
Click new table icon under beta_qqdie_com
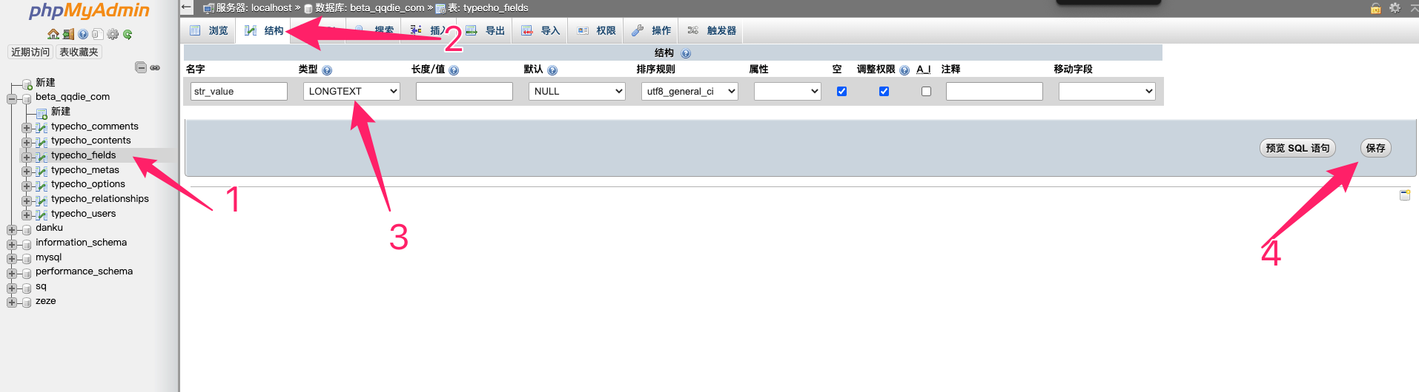pyautogui.click(x=42, y=112)
